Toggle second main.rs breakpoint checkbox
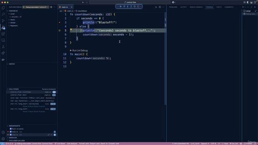The image size is (258, 145). click(x=11, y=135)
